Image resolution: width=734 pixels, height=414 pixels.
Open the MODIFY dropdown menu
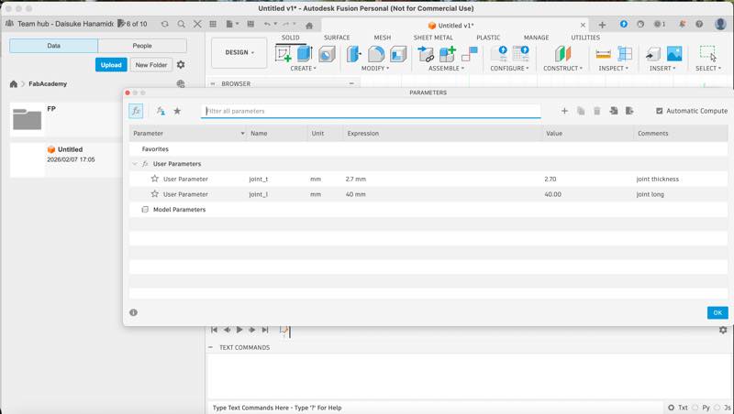click(375, 68)
